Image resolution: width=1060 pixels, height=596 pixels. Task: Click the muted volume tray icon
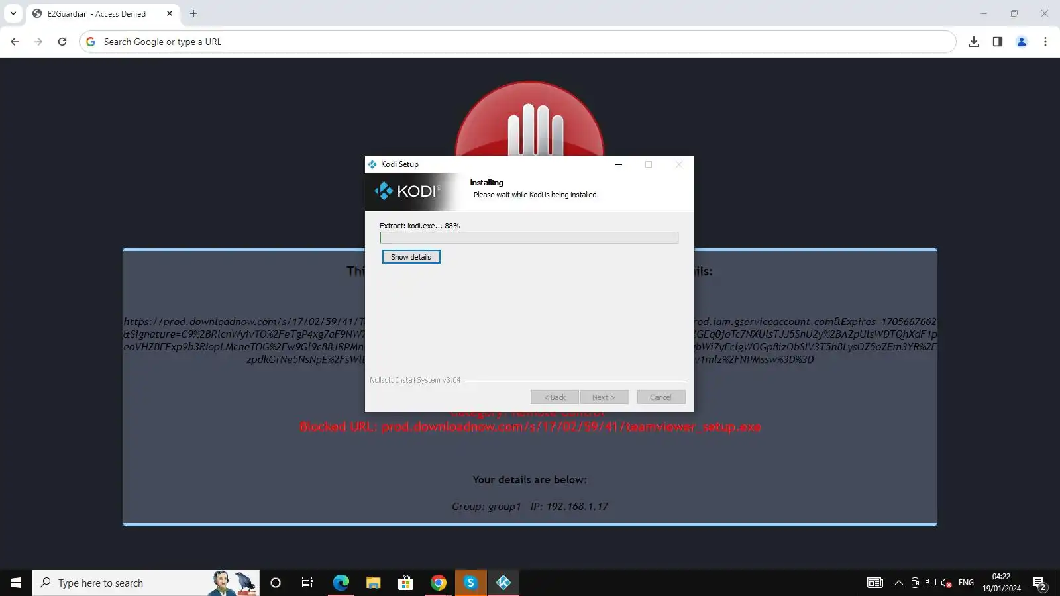click(x=947, y=583)
